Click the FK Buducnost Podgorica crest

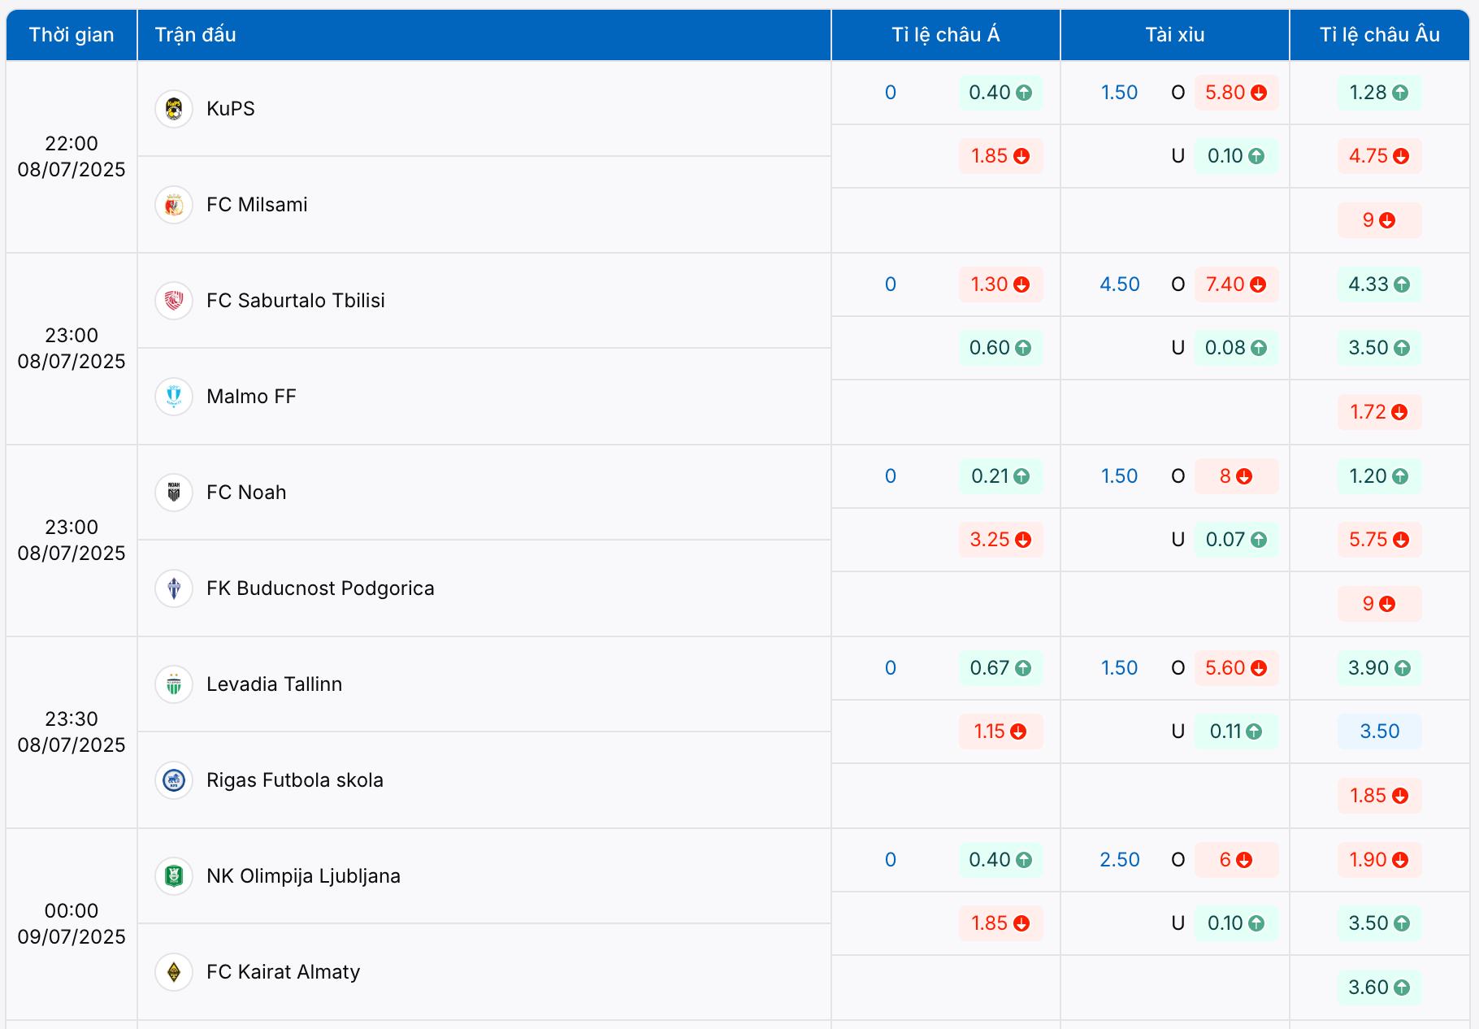point(173,588)
